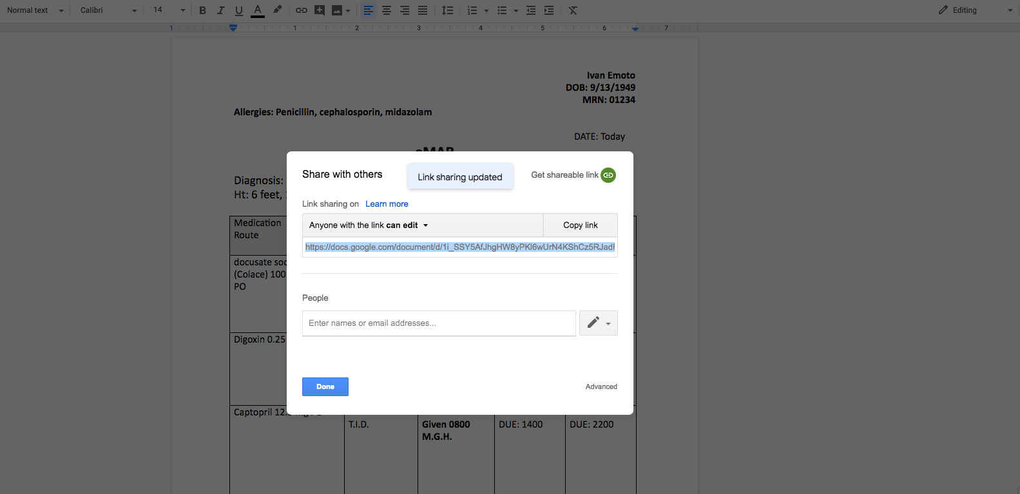Click the people email address field
The height and width of the screenshot is (494, 1020).
coord(439,323)
